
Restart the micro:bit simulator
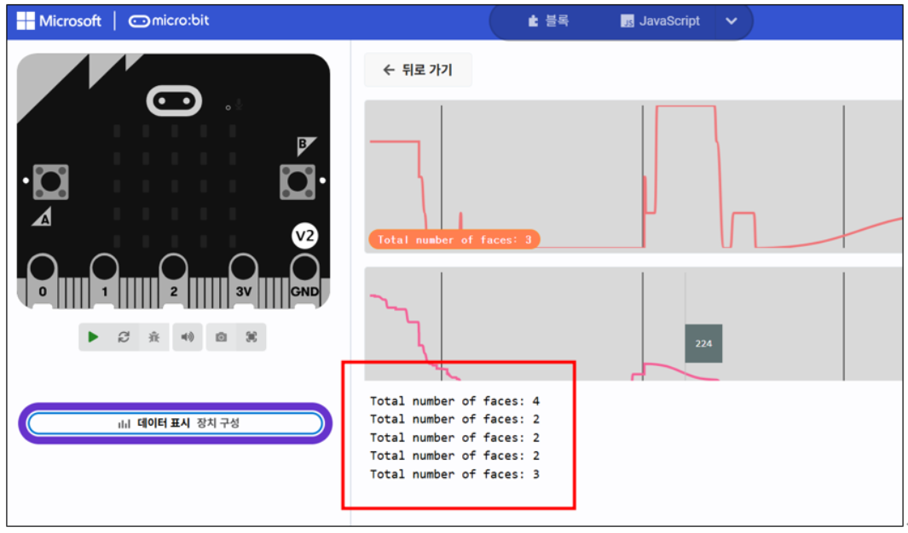point(124,337)
